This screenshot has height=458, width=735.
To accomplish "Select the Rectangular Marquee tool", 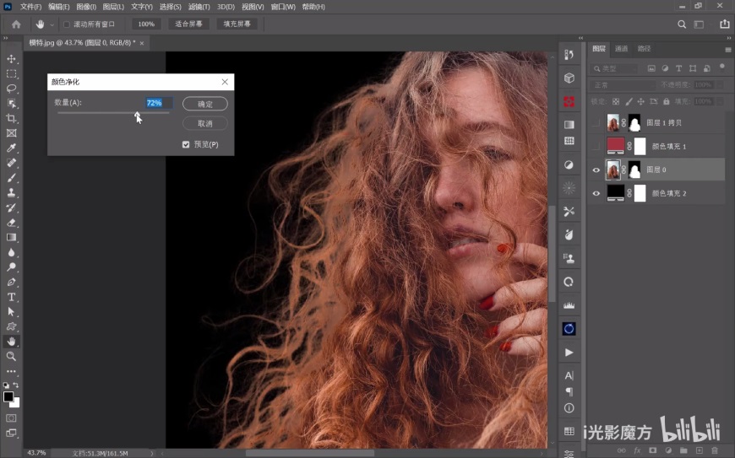I will pyautogui.click(x=11, y=74).
